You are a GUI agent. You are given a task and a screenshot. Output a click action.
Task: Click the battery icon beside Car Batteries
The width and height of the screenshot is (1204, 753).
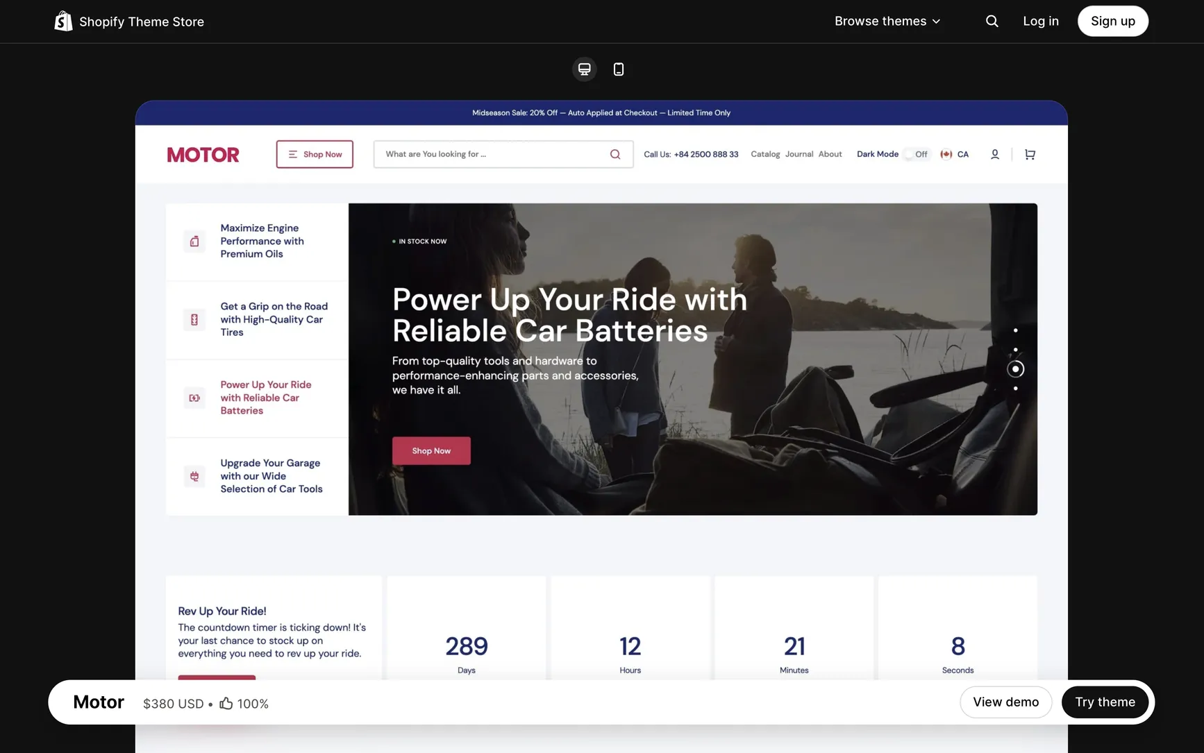click(194, 398)
